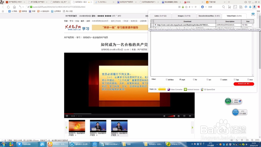
Task: Expand the address bar dropdown chevron
Action: [192, 7]
